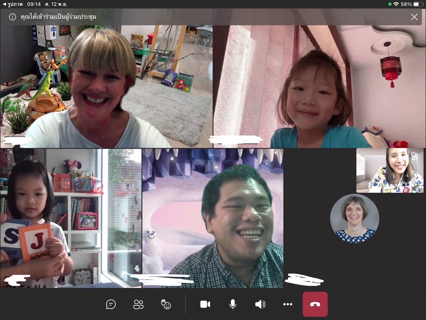Open the more options ellipsis menu
The width and height of the screenshot is (426, 320).
point(288,304)
